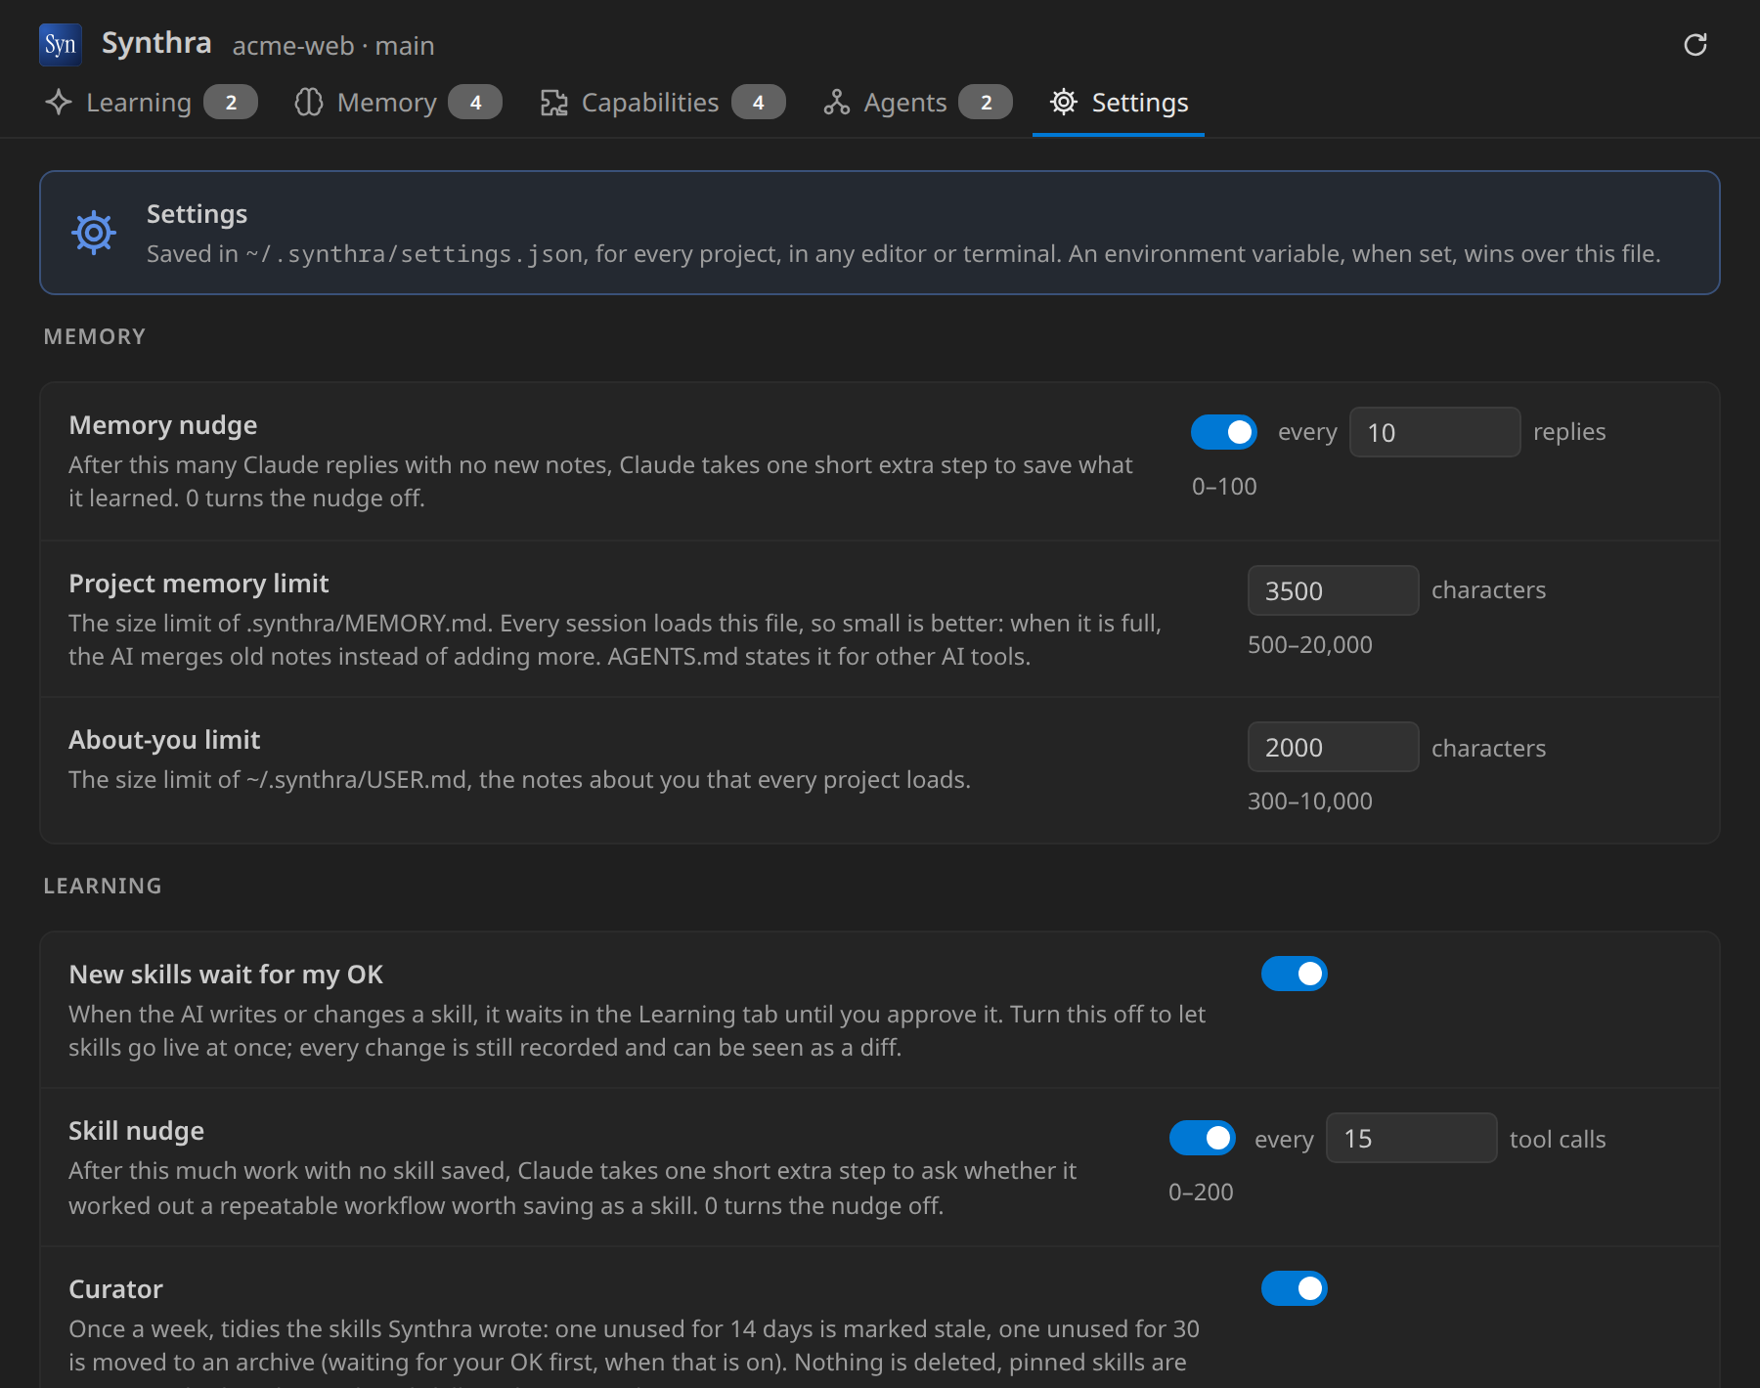Click the Memory tab count badge 4
Image resolution: width=1760 pixels, height=1388 pixels.
tap(475, 103)
